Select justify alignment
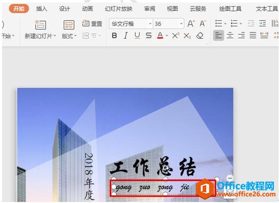Viewport: 279px width, 203px height. 253,36
